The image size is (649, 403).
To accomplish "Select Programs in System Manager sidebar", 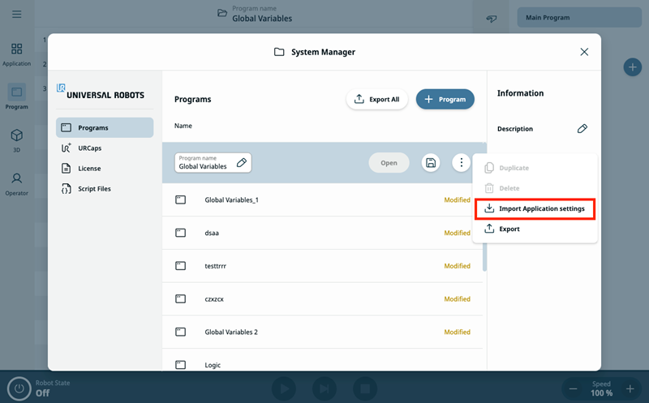I will click(x=105, y=127).
